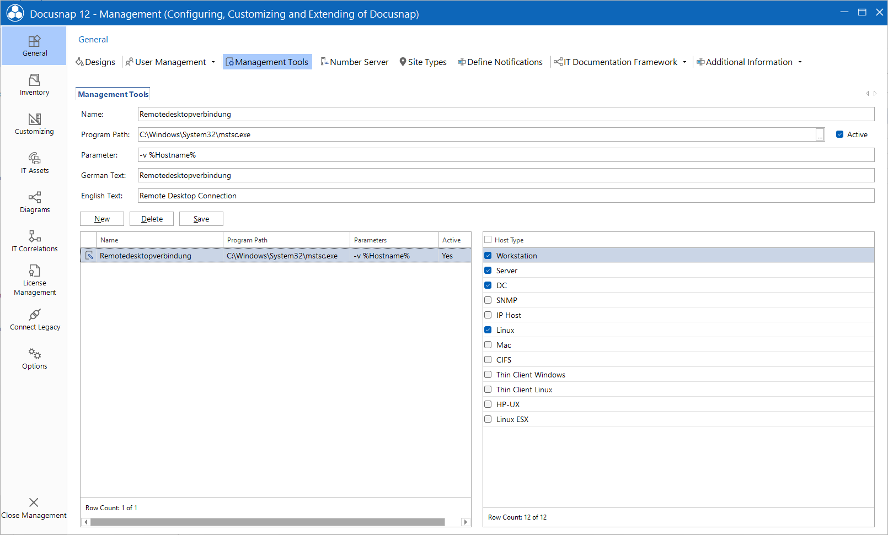
Task: Click into the German Text field
Action: point(506,175)
